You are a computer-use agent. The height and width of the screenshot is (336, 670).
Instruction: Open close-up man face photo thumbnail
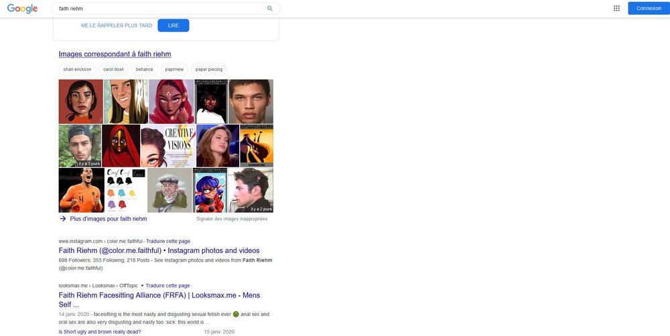251,102
